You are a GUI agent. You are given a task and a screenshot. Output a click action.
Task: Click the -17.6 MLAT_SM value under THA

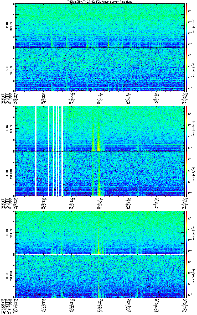pos(184,99)
